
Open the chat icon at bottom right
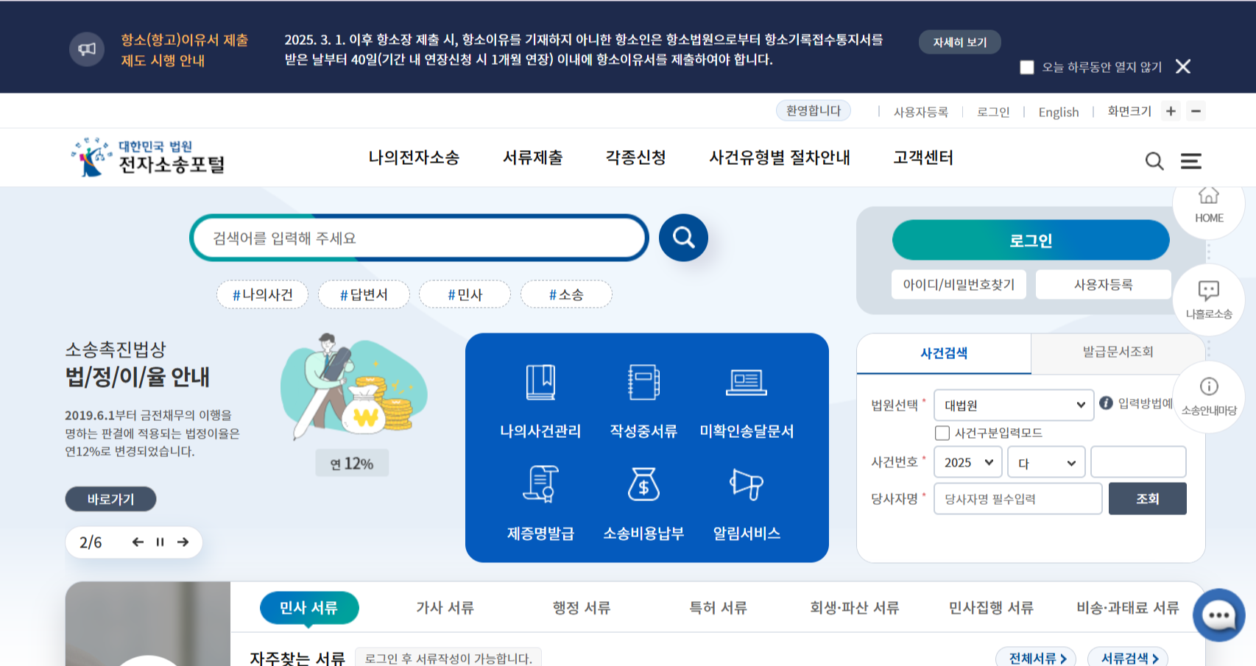pyautogui.click(x=1218, y=615)
